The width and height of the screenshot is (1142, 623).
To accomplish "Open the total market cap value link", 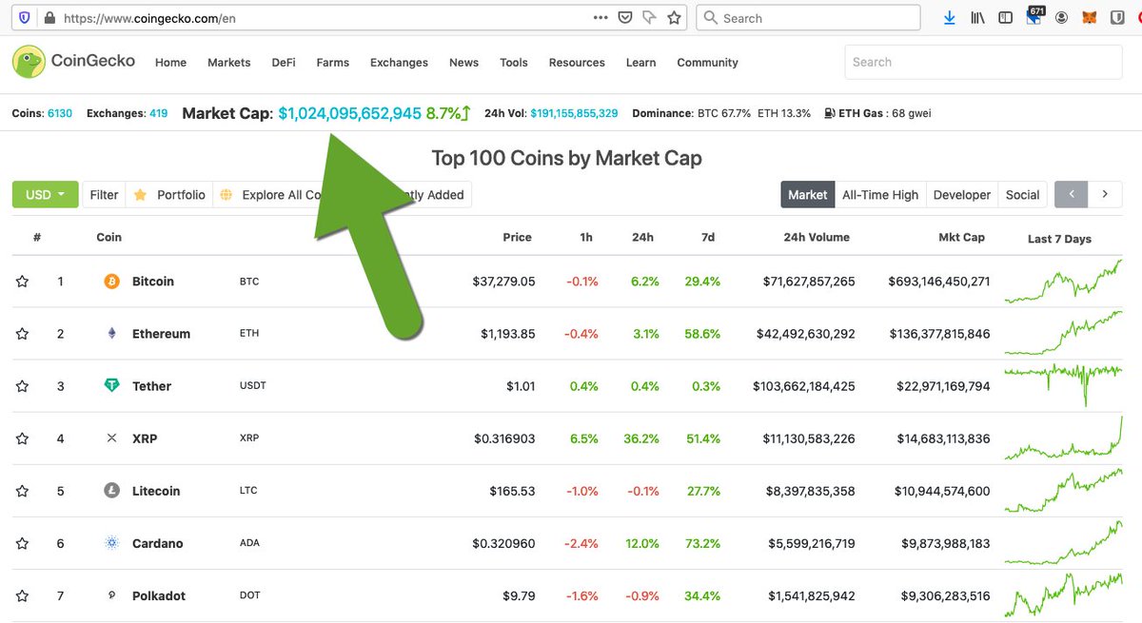I will (x=349, y=113).
